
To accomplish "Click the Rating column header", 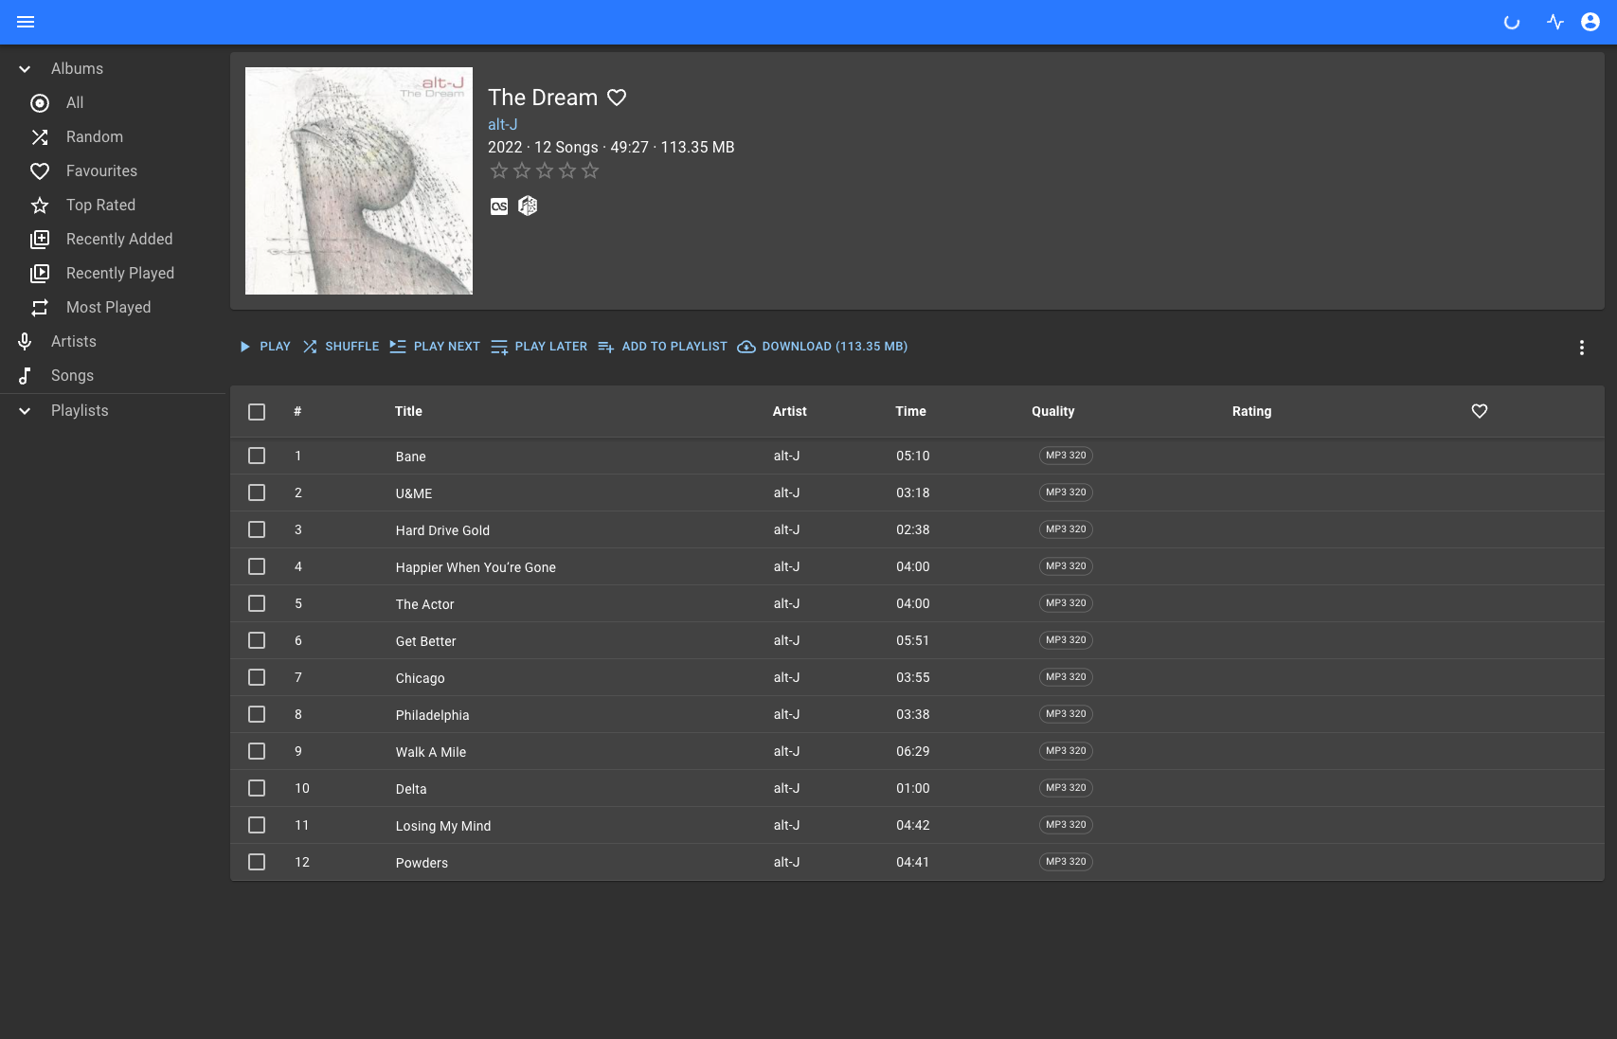I will (x=1251, y=411).
